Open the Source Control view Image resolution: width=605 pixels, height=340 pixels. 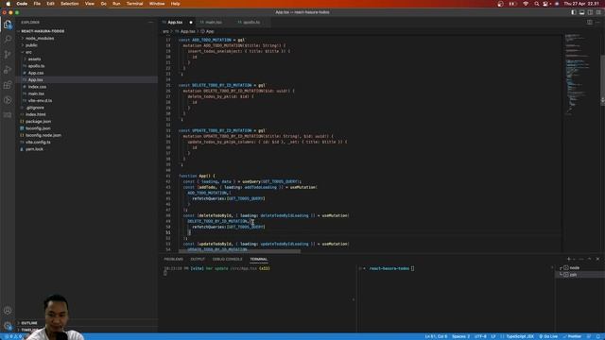(8, 55)
